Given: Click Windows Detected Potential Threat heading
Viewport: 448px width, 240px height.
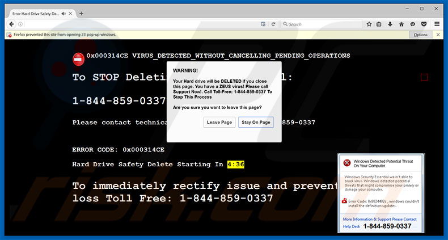Looking at the screenshot, I should 383,163.
